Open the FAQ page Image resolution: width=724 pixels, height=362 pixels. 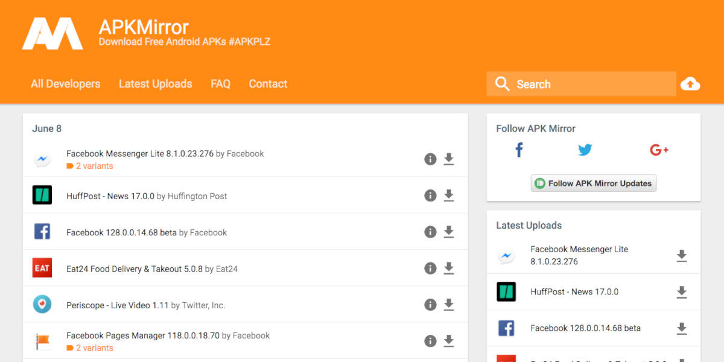tap(220, 84)
